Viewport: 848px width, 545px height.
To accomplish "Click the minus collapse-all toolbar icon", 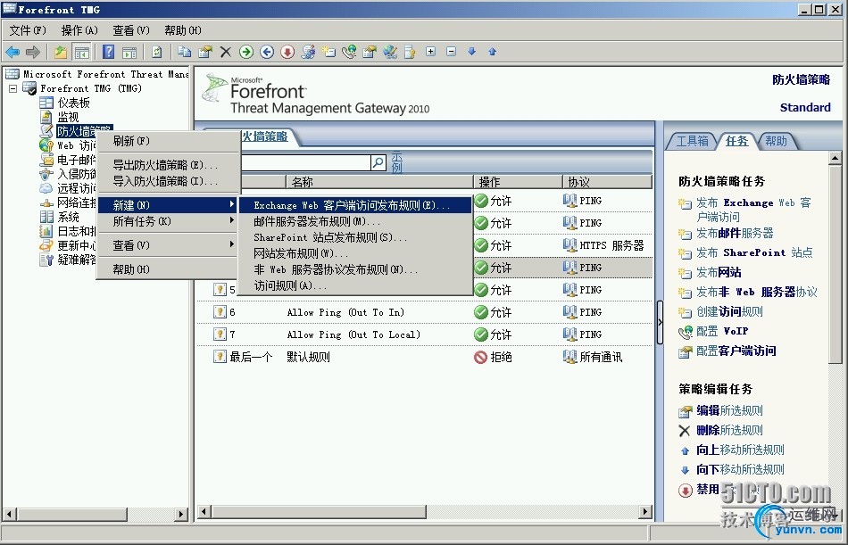I will click(x=451, y=52).
